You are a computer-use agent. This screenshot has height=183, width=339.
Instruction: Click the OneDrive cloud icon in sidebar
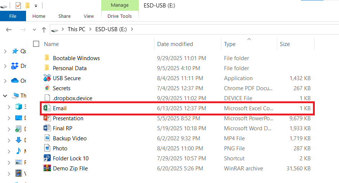click(x=15, y=81)
